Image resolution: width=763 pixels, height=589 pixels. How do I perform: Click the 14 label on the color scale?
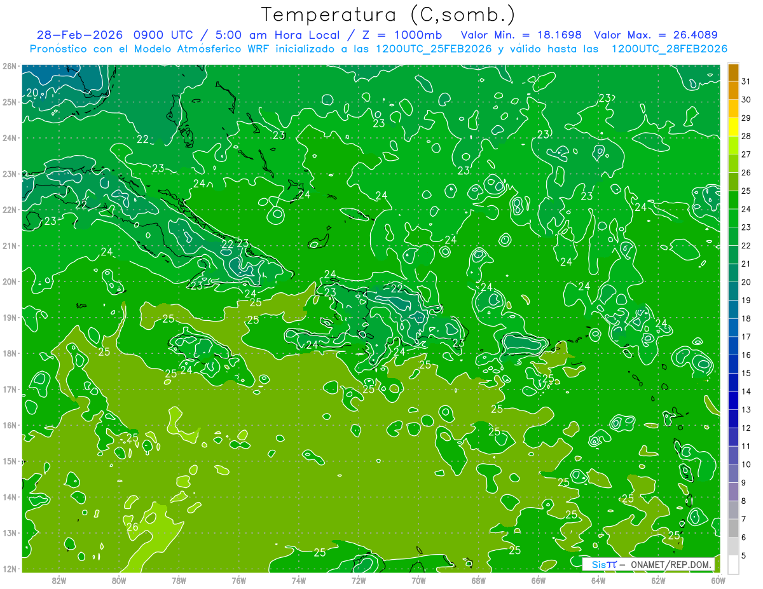coord(746,391)
